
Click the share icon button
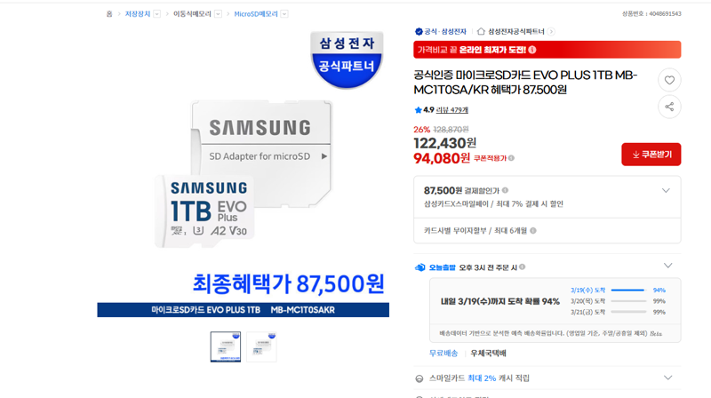669,107
